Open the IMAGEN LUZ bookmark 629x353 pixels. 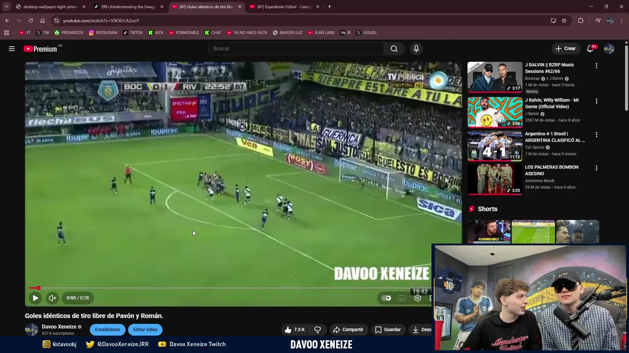[287, 32]
